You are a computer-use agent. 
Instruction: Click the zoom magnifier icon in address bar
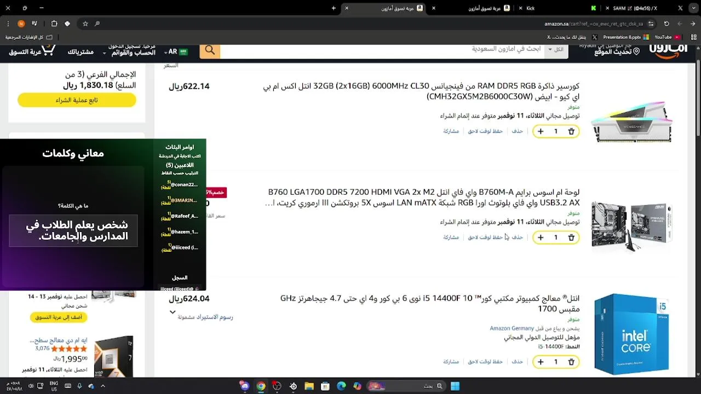click(x=97, y=24)
